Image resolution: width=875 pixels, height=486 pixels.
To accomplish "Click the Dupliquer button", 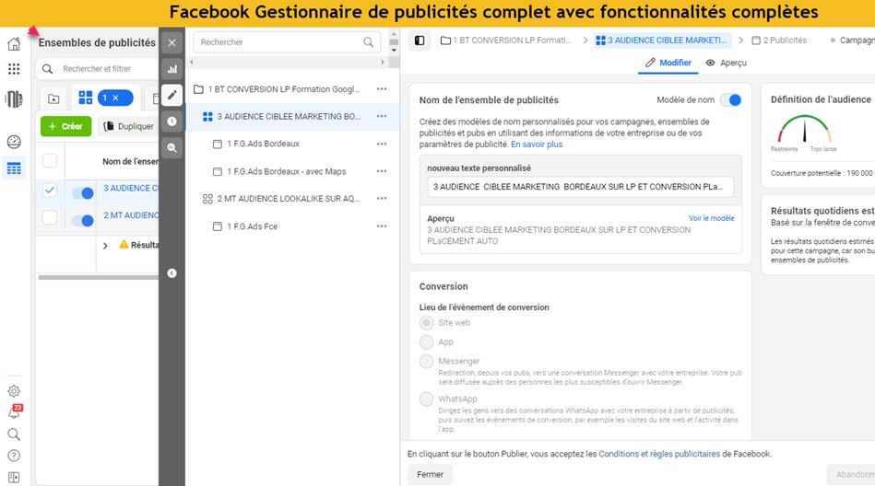I will coord(129,126).
